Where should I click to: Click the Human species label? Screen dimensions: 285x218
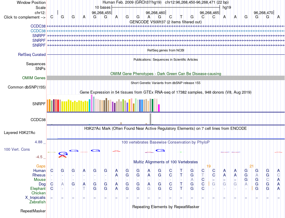point(39,171)
